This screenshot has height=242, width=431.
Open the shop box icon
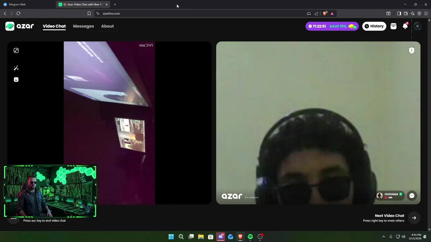pyautogui.click(x=393, y=26)
